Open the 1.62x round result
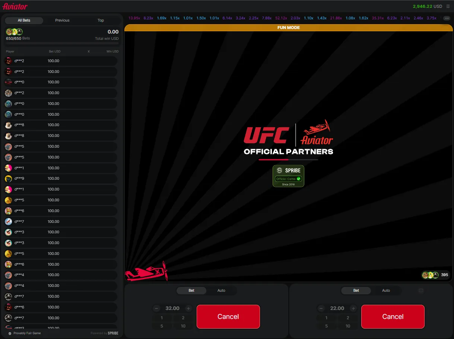 (363, 18)
